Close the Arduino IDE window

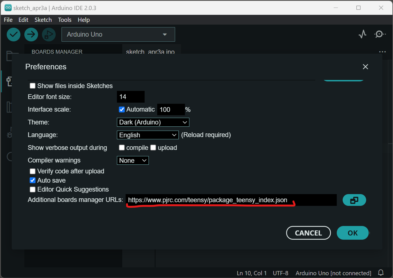tap(381, 8)
